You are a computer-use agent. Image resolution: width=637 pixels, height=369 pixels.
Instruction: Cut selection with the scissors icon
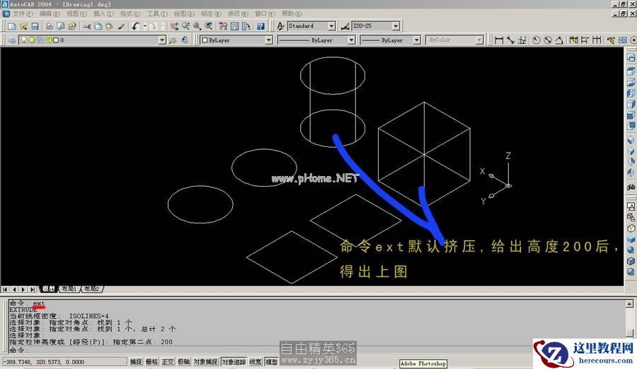pos(86,26)
